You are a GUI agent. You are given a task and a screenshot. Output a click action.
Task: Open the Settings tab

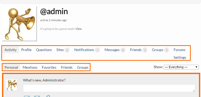coord(180,57)
